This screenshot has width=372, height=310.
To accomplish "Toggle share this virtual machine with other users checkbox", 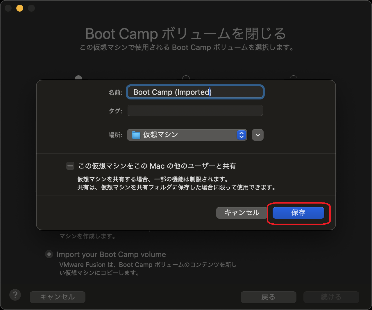I will tap(70, 166).
